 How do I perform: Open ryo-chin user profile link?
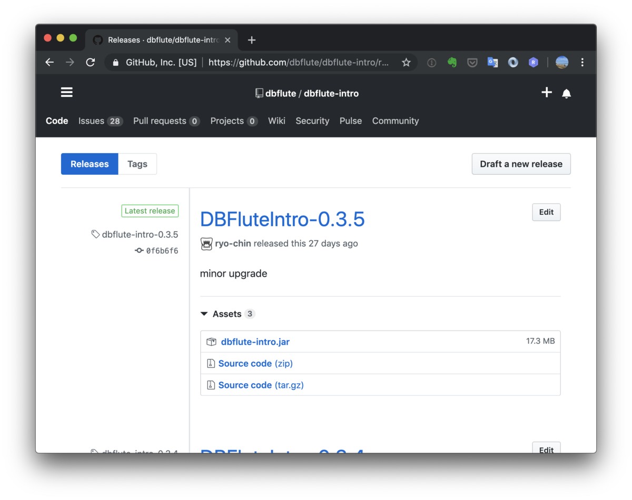[x=233, y=243]
